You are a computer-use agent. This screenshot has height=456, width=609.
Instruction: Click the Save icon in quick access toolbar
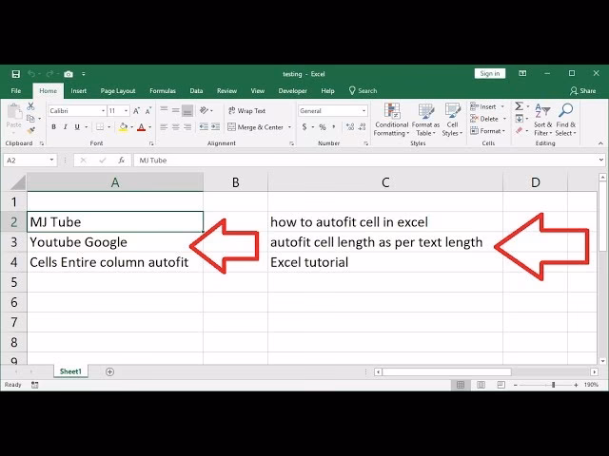16,73
